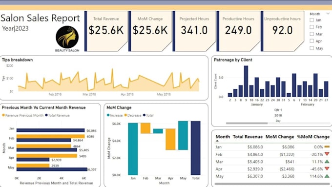This screenshot has height=187, width=332.
Task: Click the Jan bar in waterfall chart
Action: point(133,149)
